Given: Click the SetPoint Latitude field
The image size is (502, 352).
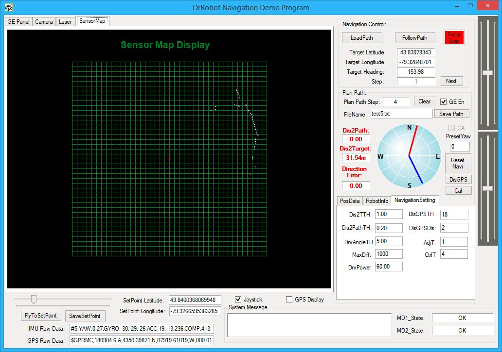Looking at the screenshot, I should [x=195, y=300].
